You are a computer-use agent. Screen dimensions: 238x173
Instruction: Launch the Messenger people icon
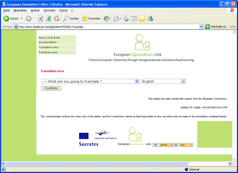point(150,18)
